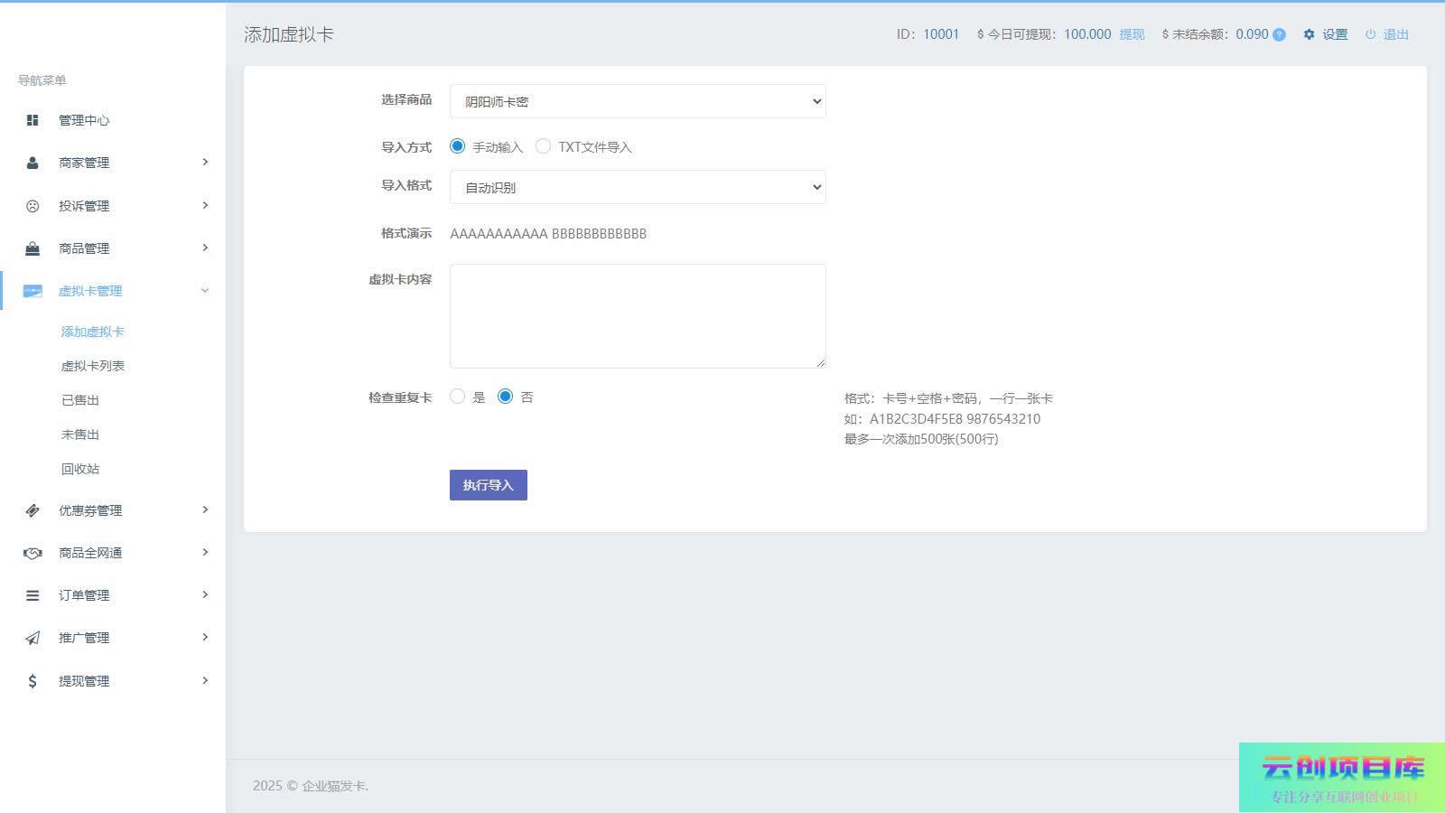Screen dimensions: 1445x813
Task: Choose the 手动输入 import method
Action: pos(458,146)
